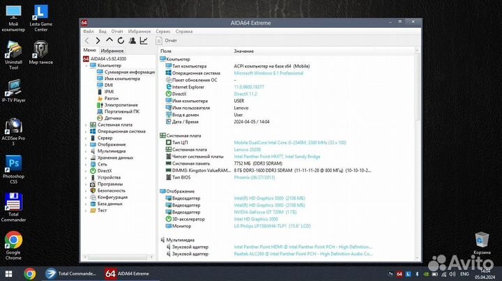Click the Microsoft Windows 8.1 Professional link
Image resolution: width=502 pixels, height=281 pixels.
268,73
